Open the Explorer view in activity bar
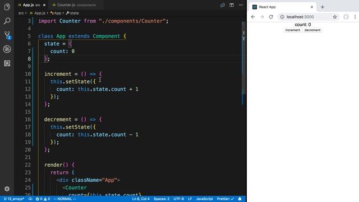The width and height of the screenshot is (359, 202). (x=7, y=7)
